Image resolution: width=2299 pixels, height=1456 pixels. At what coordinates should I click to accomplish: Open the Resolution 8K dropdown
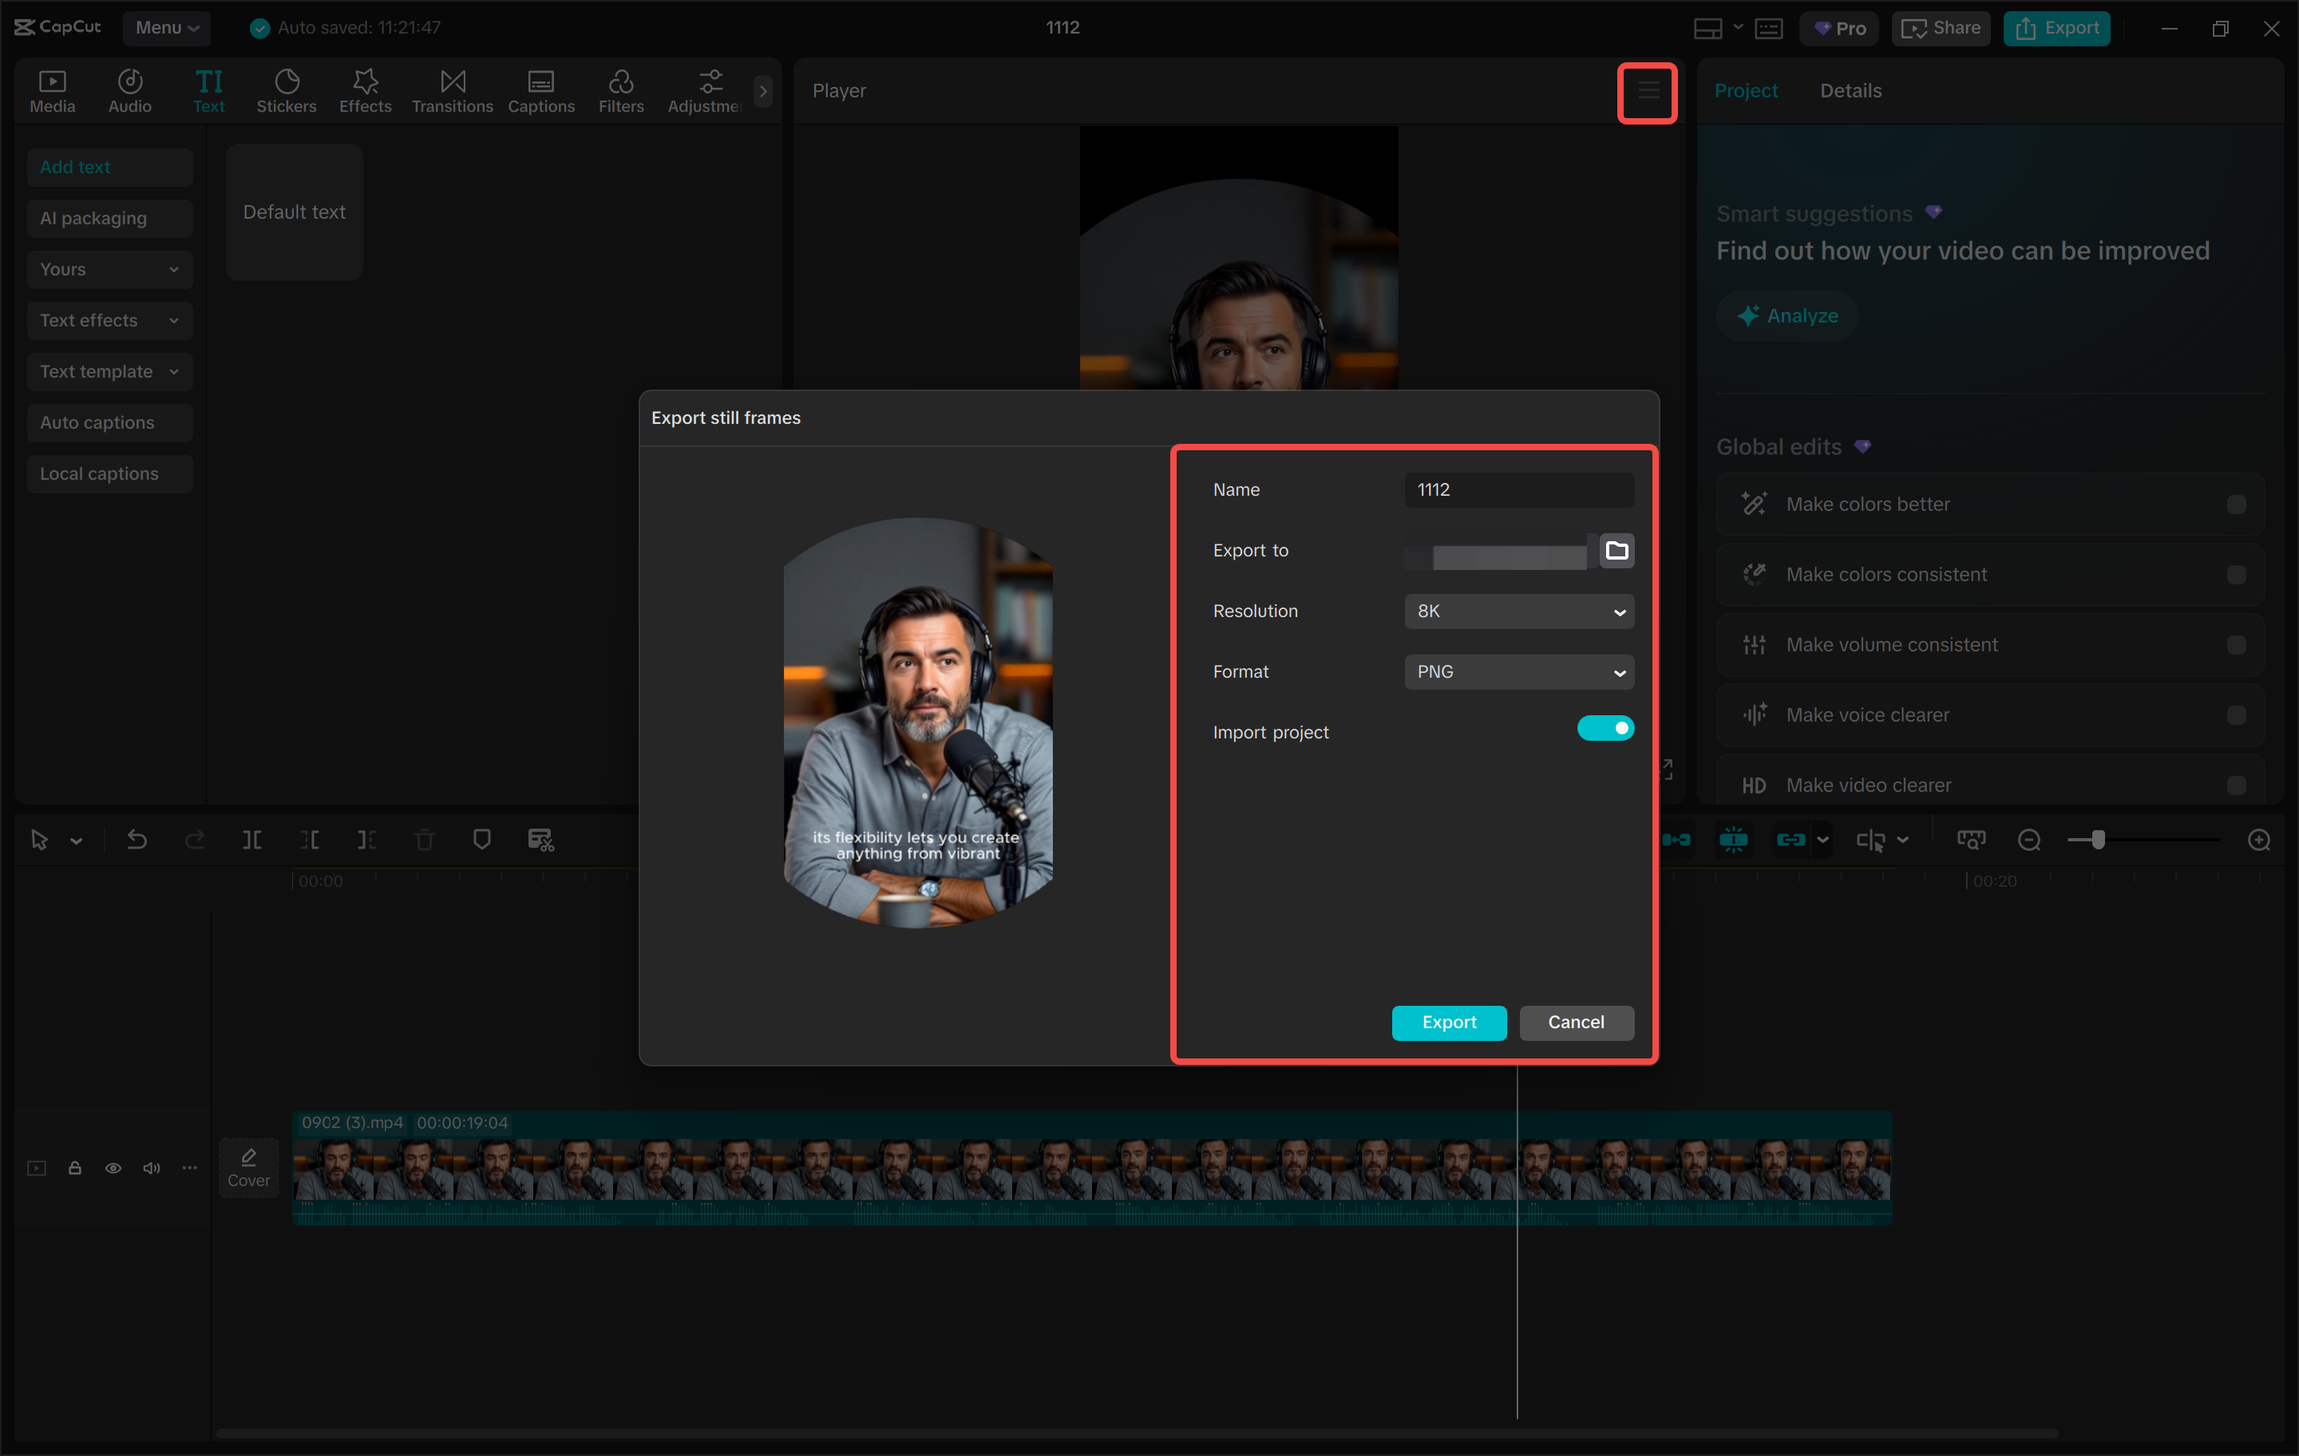[1518, 611]
